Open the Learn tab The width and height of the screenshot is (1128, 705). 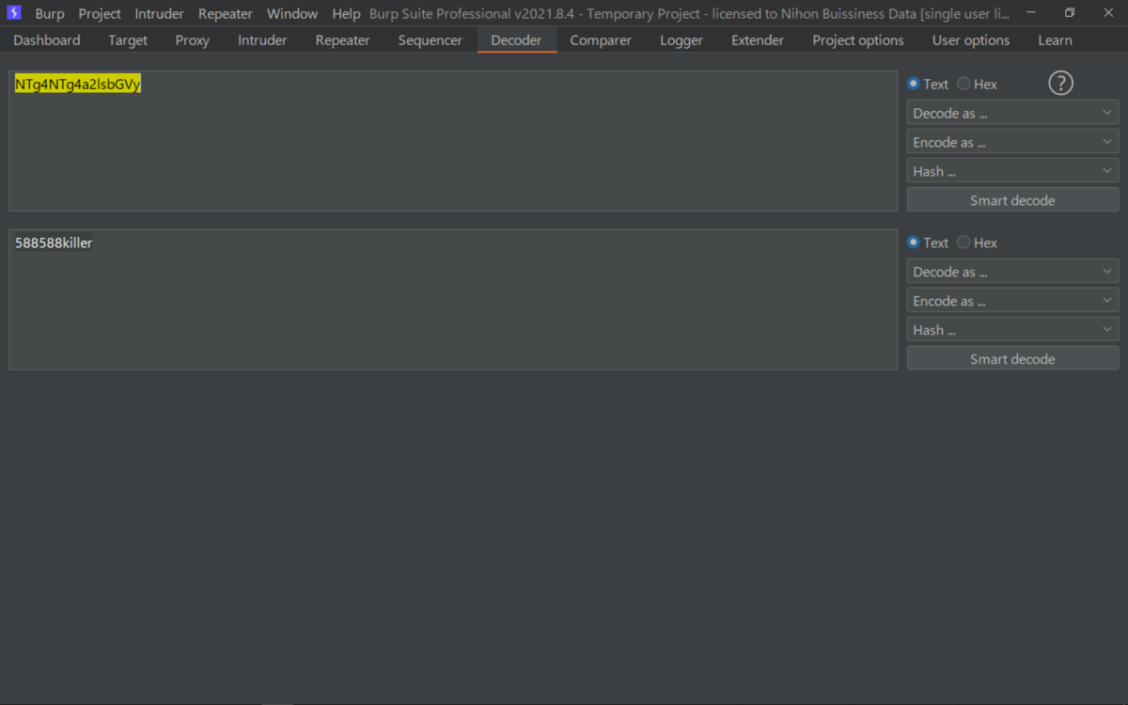click(x=1055, y=40)
